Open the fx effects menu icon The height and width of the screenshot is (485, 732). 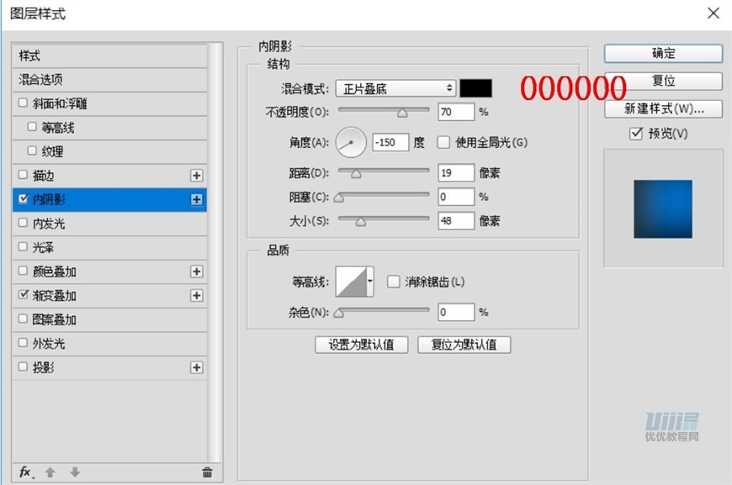(x=26, y=472)
